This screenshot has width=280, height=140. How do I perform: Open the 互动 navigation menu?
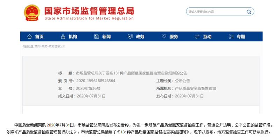click(x=207, y=37)
